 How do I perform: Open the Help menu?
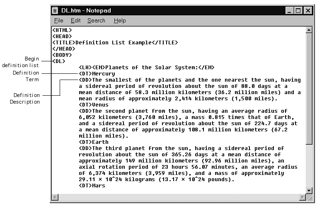click(x=120, y=20)
